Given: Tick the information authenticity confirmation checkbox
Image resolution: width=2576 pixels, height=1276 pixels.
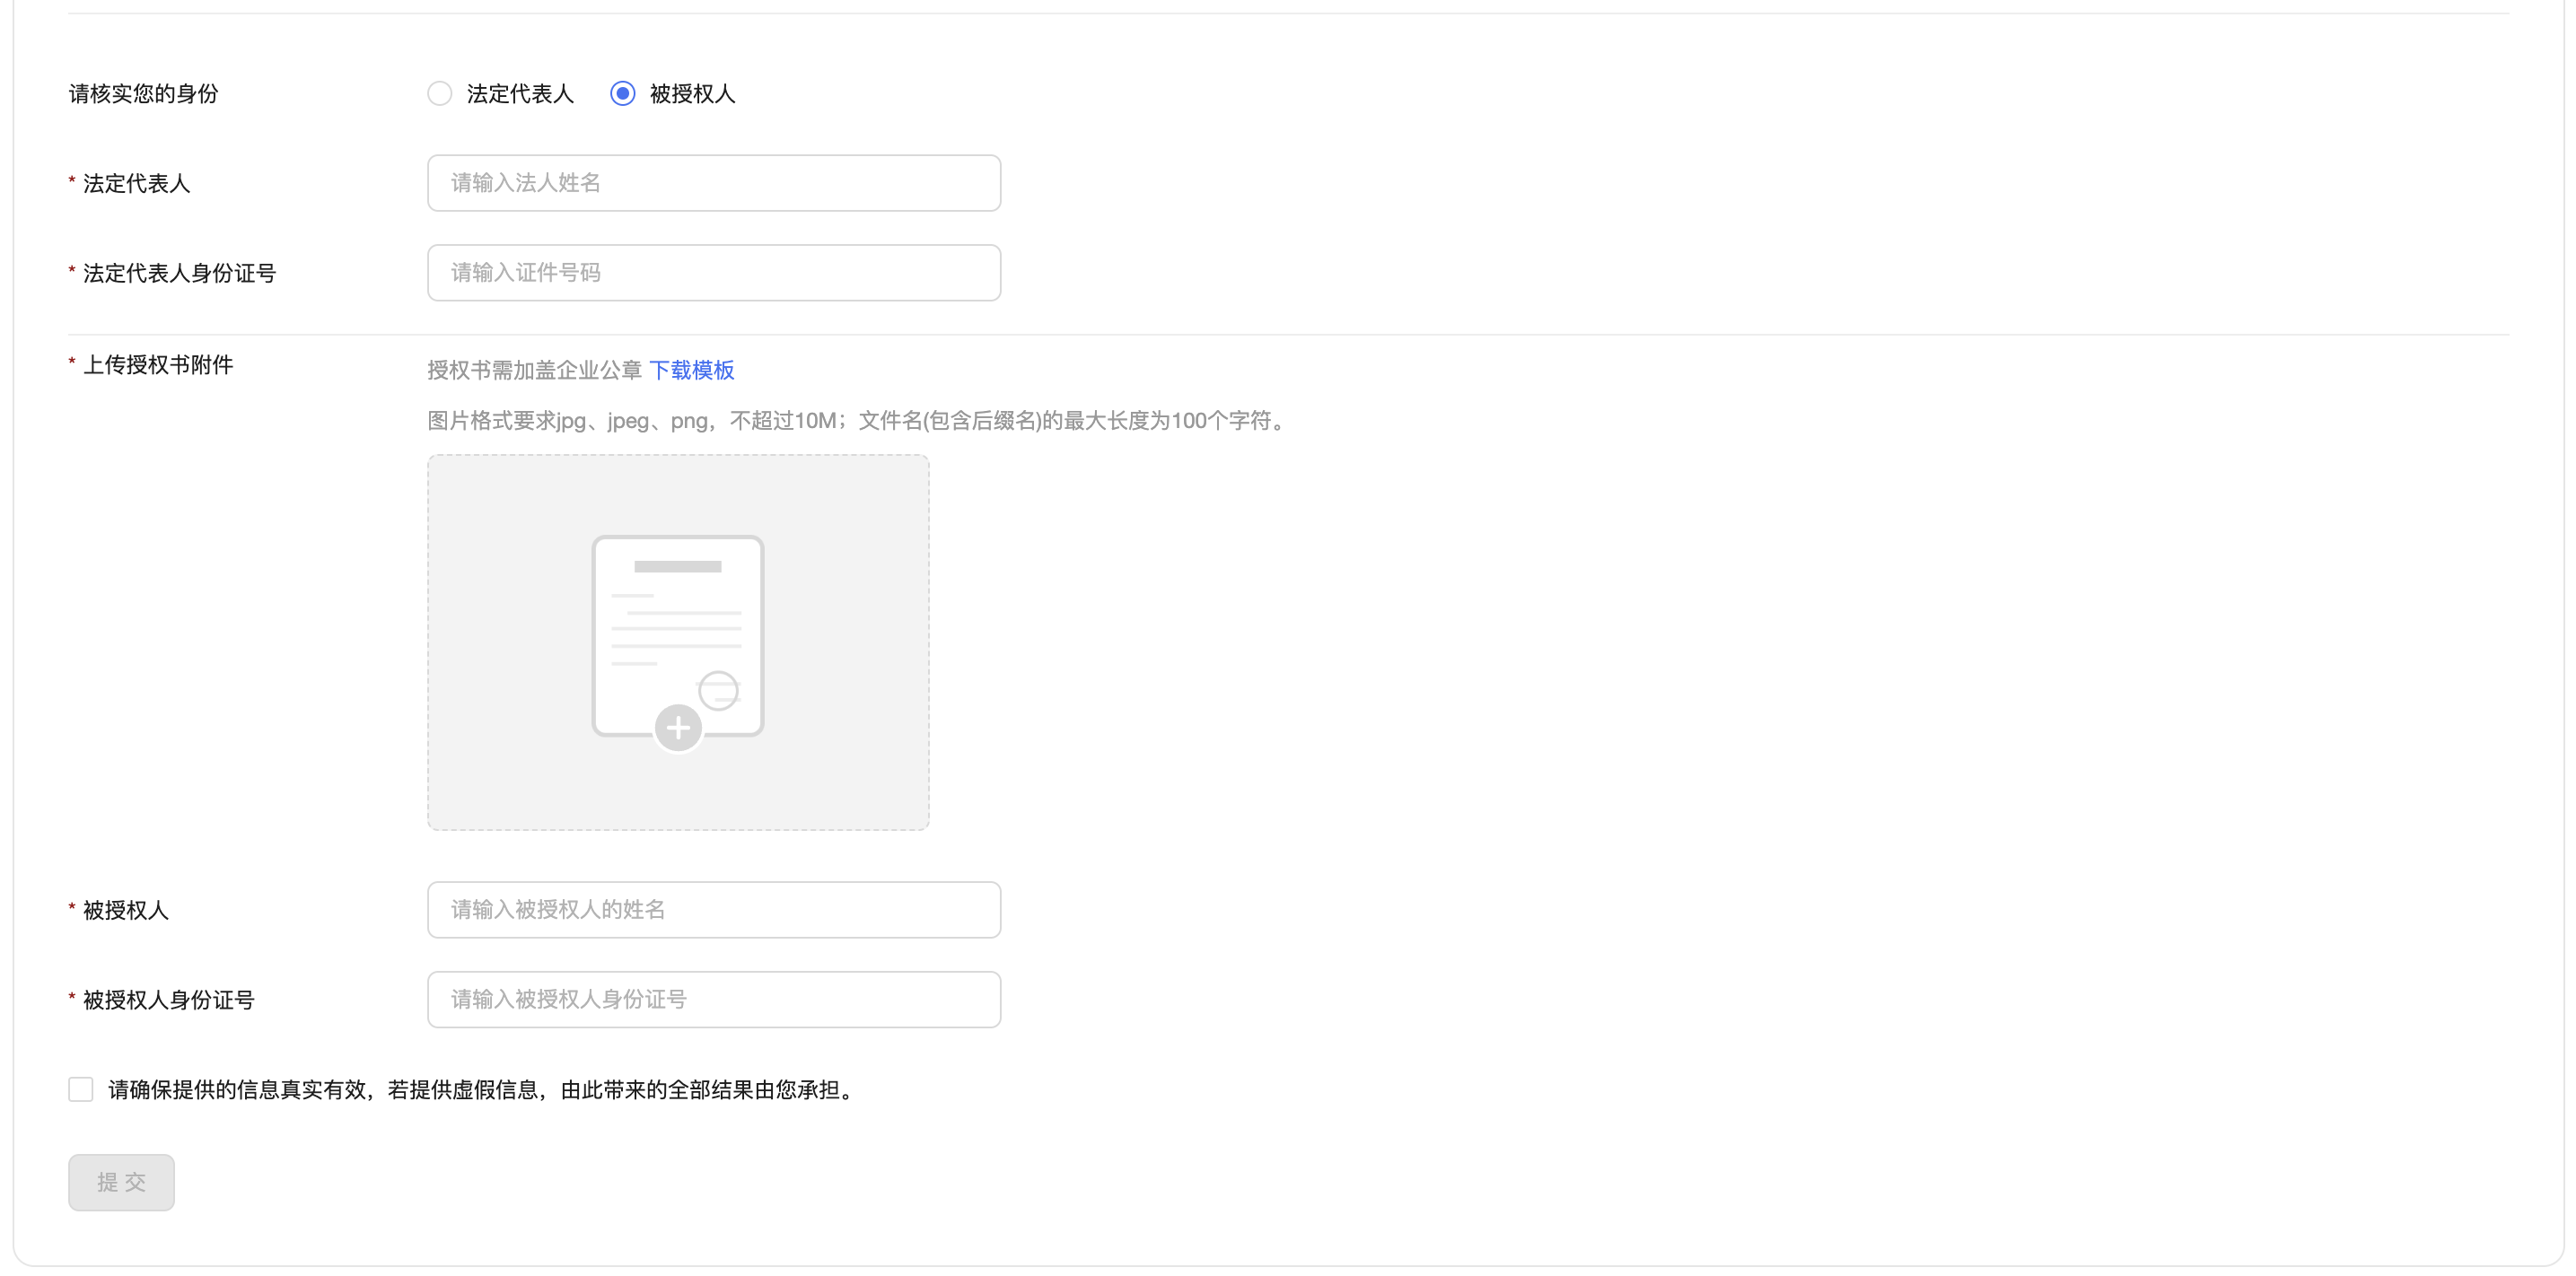Looking at the screenshot, I should (81, 1089).
